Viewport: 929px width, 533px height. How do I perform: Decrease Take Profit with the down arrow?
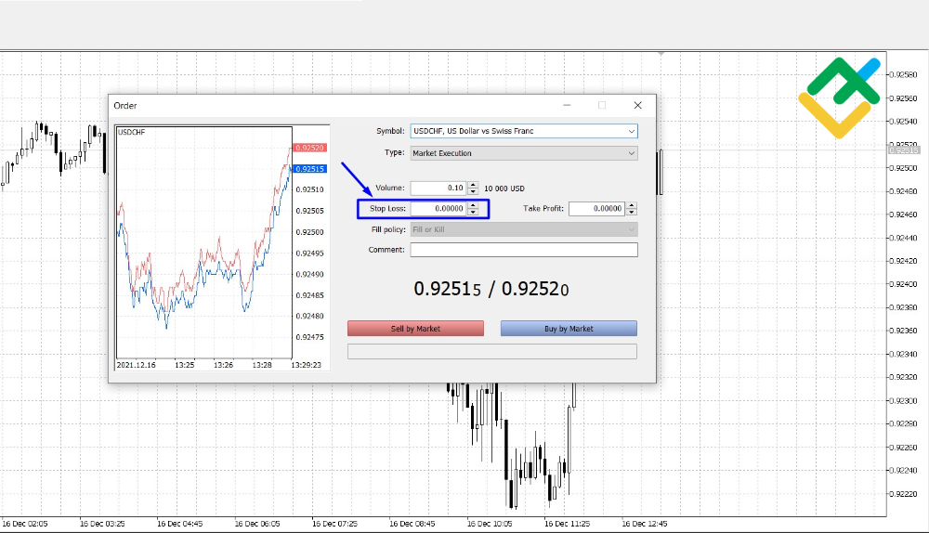click(632, 212)
